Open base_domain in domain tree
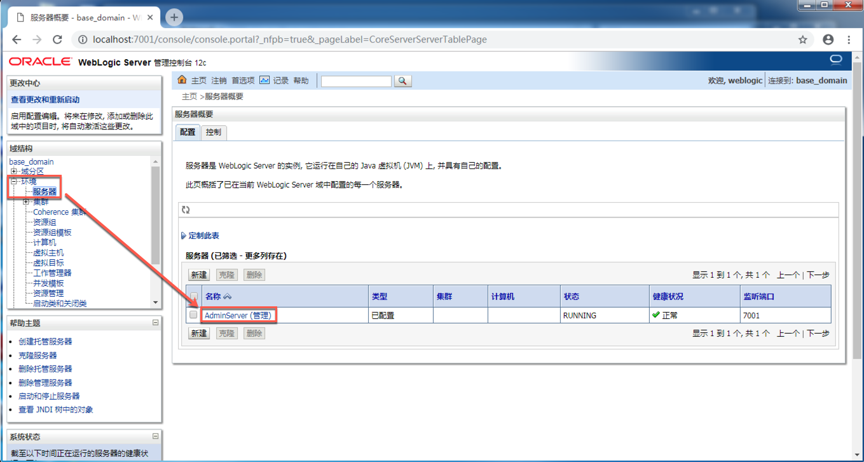This screenshot has height=462, width=864. (31, 162)
